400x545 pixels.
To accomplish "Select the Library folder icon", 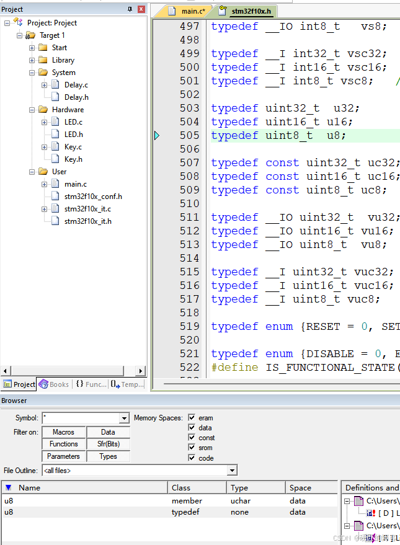I will tap(43, 60).
